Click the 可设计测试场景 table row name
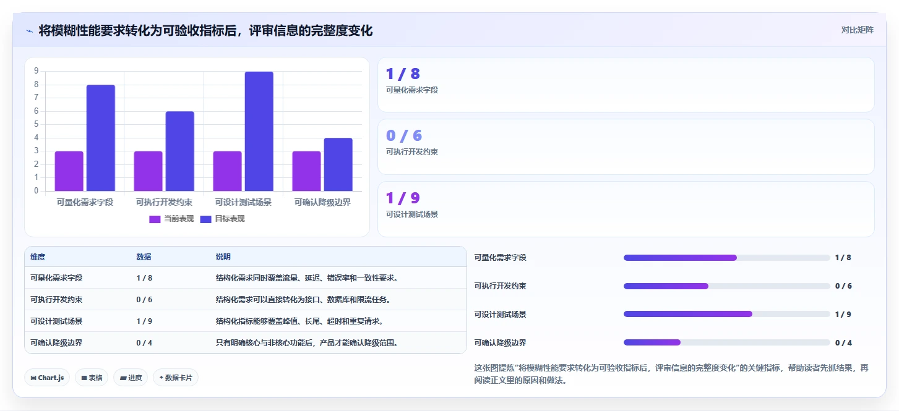Image resolution: width=899 pixels, height=411 pixels. coord(56,321)
